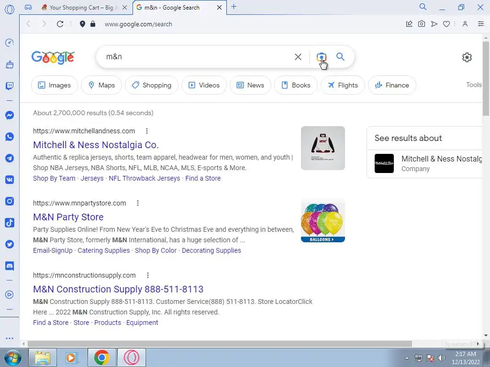Open Google Chrome from taskbar
Screen dimensions: 490x367
pos(101,358)
